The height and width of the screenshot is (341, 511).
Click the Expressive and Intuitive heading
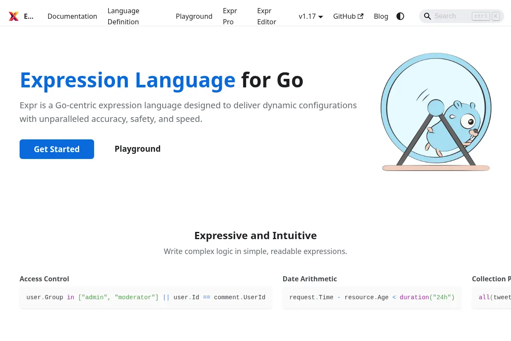[x=255, y=236]
